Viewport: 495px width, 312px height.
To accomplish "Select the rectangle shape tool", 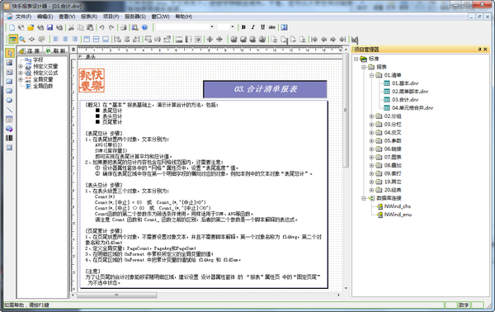I will (9, 81).
